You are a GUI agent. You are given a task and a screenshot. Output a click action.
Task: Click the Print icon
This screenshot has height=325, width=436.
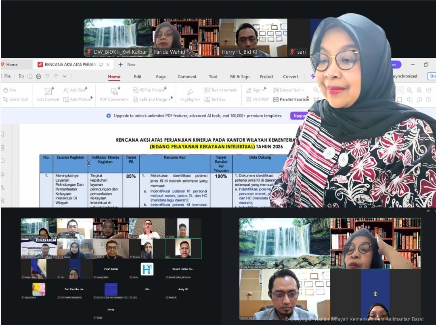(x=39, y=76)
